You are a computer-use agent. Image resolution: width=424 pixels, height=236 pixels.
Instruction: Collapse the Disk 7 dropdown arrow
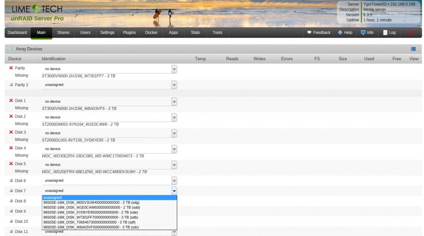click(x=174, y=191)
